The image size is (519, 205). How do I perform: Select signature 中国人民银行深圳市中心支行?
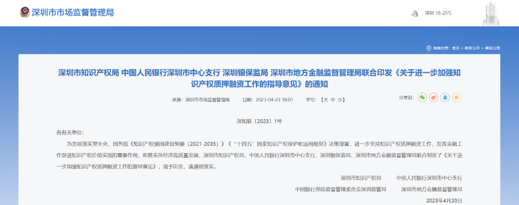tap(429, 178)
